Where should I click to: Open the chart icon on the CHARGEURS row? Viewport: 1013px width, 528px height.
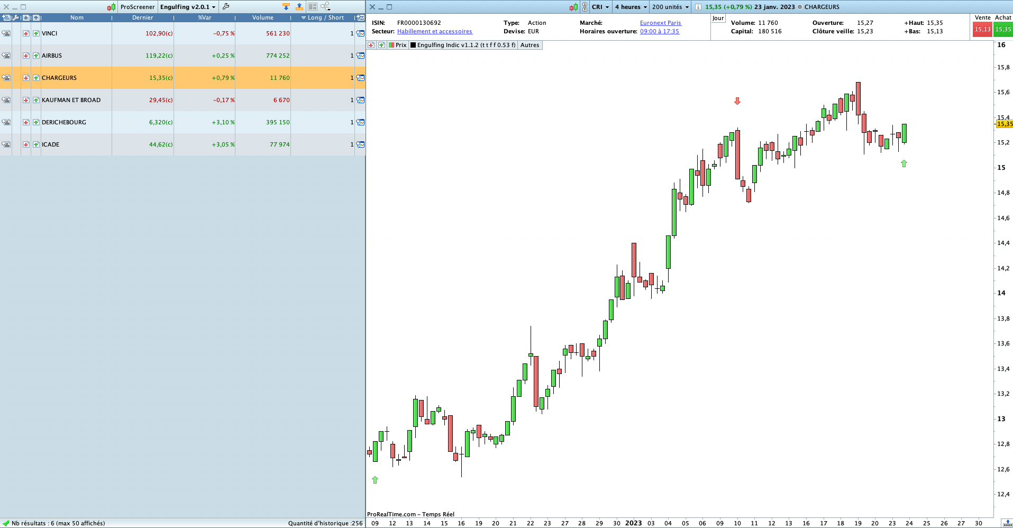coord(360,78)
